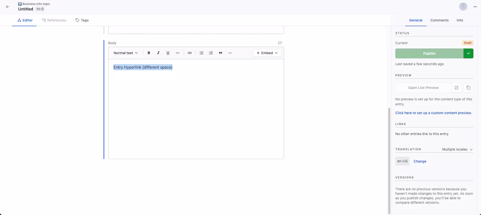Insert a numbered list

tap(211, 53)
